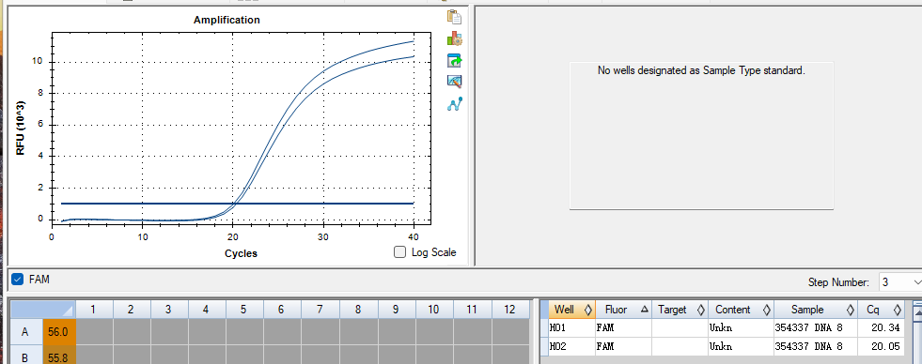Sort table by Target column

(680, 310)
